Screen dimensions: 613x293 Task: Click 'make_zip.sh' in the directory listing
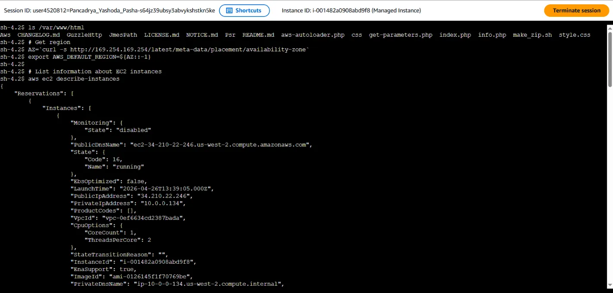532,35
